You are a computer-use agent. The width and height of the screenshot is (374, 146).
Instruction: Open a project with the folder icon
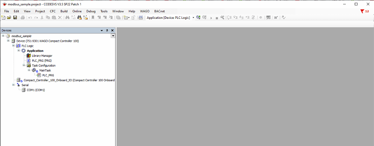(x=9, y=17)
